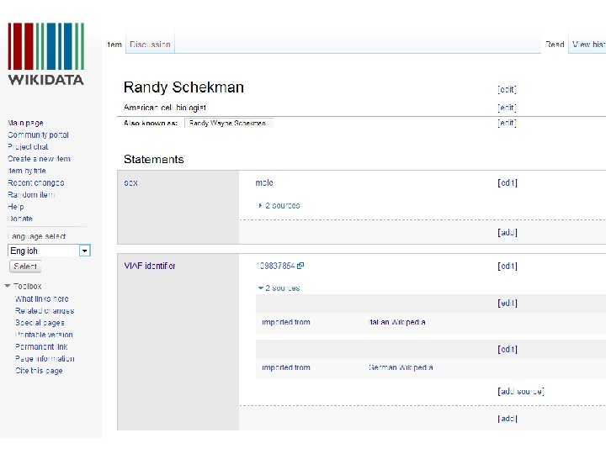
Task: Open the English language dropdown
Action: (84, 251)
